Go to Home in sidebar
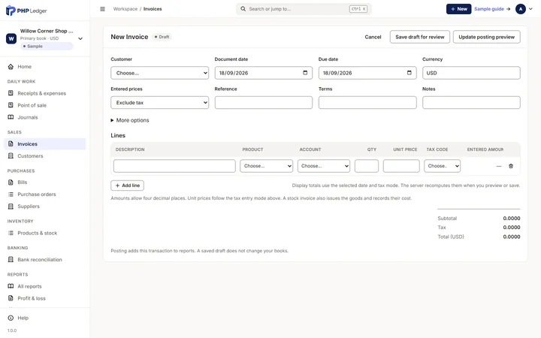This screenshot has height=338, width=541. [x=25, y=67]
